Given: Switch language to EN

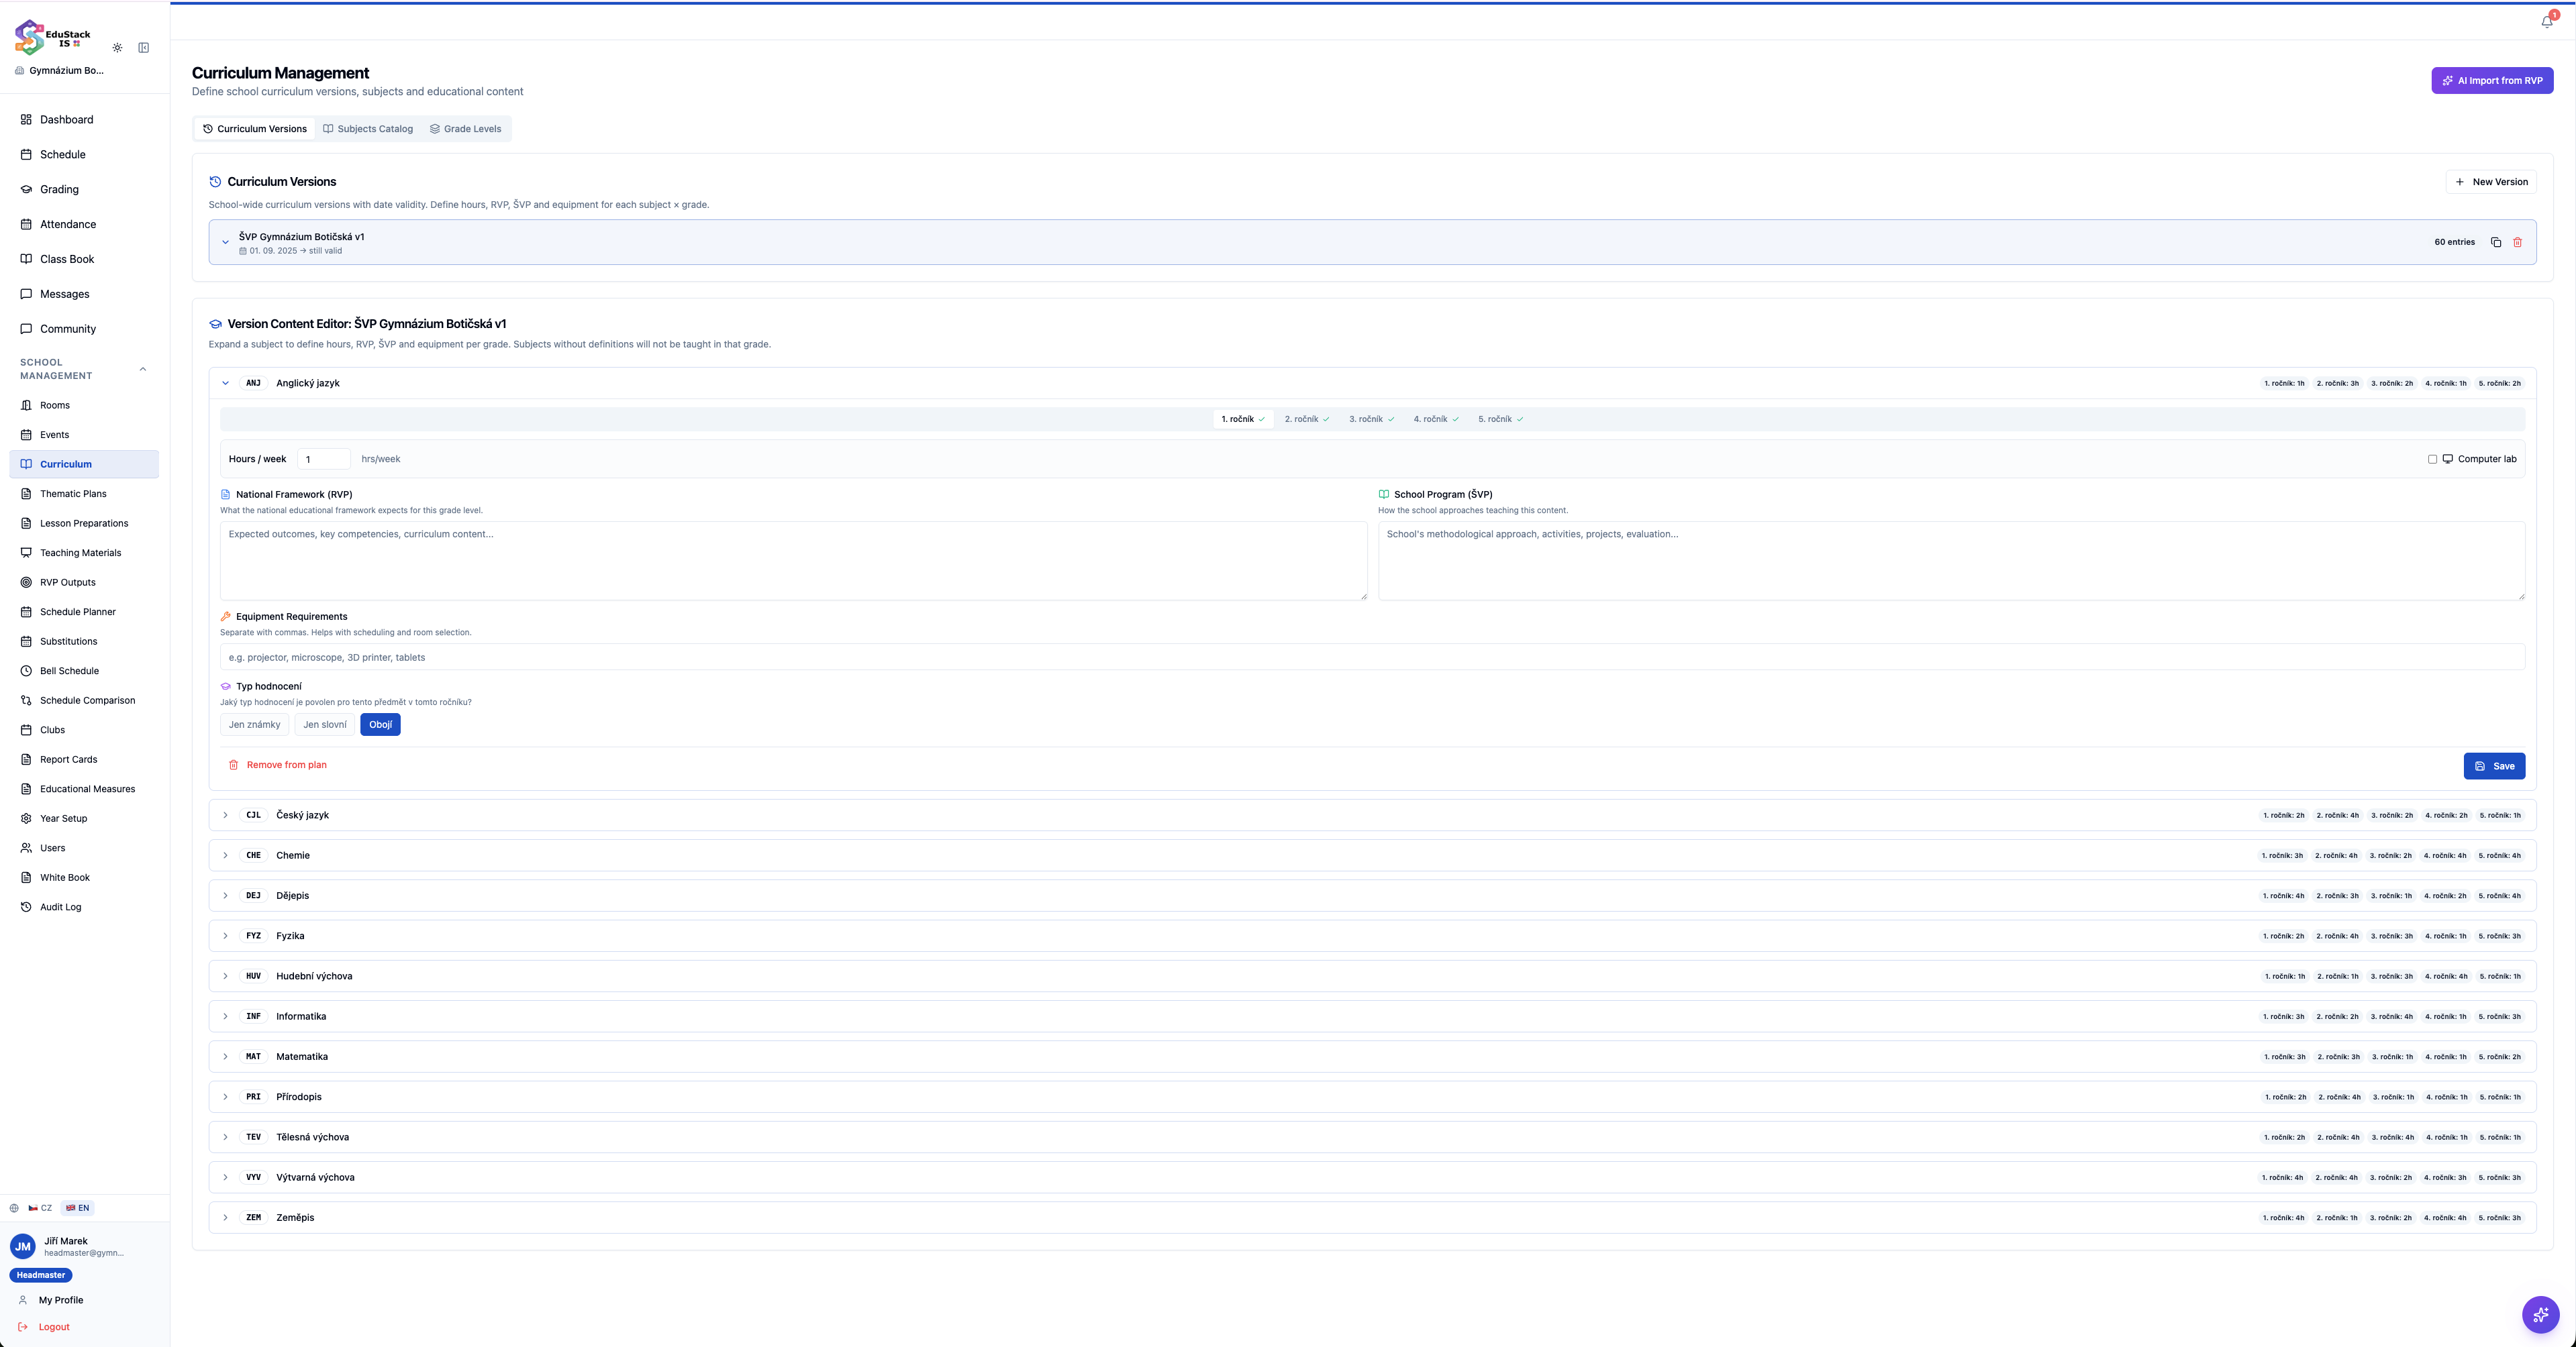Looking at the screenshot, I should click(x=77, y=1208).
